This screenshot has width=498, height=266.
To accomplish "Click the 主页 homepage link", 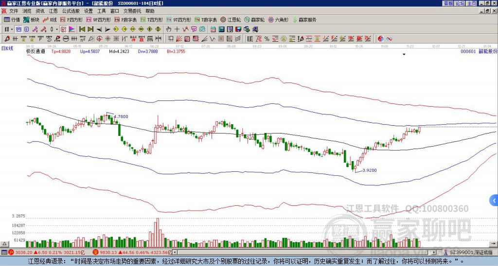I will tap(472, 3).
